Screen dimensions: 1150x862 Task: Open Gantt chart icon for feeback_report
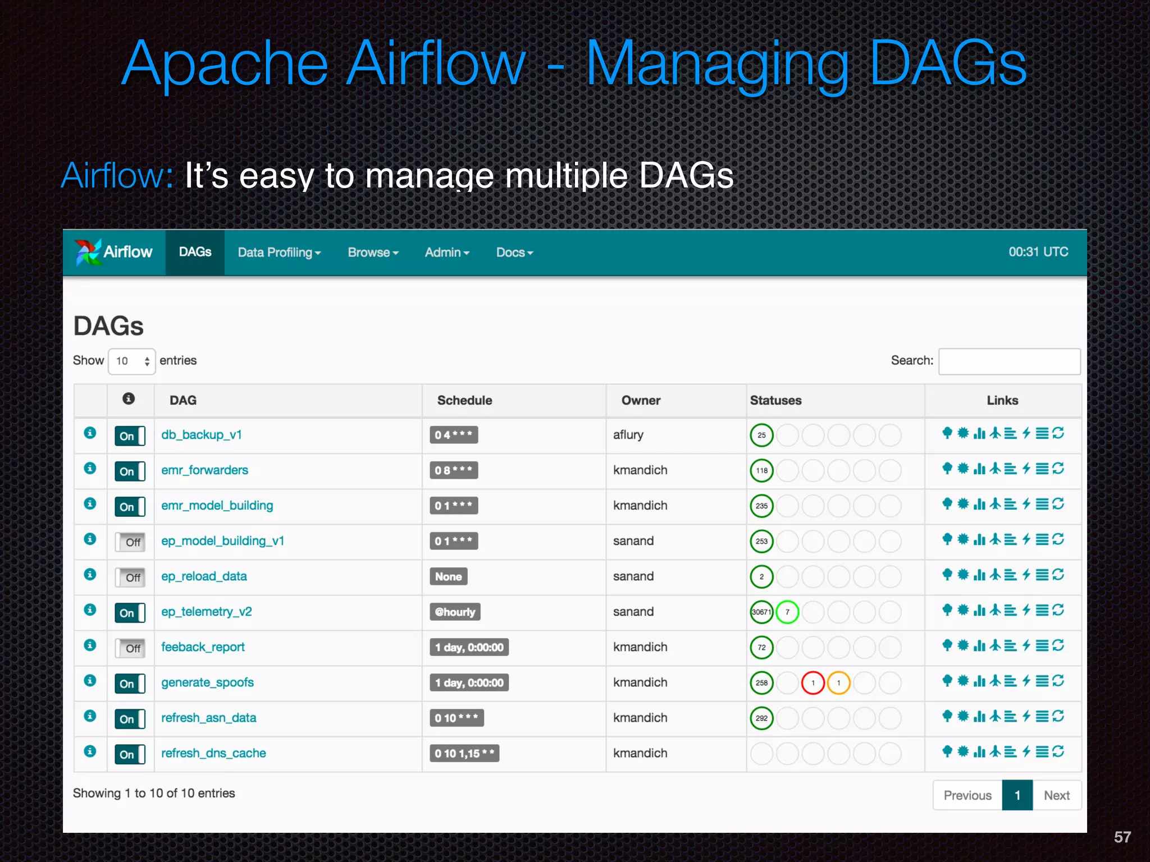point(1011,645)
